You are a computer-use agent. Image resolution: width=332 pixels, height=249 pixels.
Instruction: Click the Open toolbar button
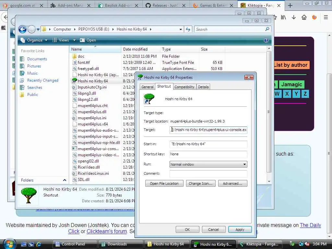click(x=88, y=40)
